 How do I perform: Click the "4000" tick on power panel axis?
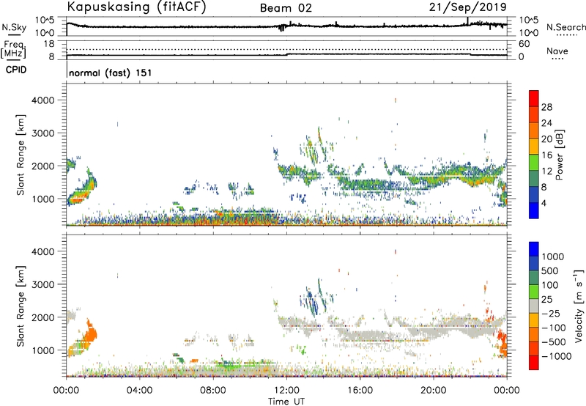point(42,100)
